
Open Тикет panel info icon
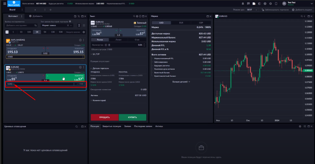(140, 16)
